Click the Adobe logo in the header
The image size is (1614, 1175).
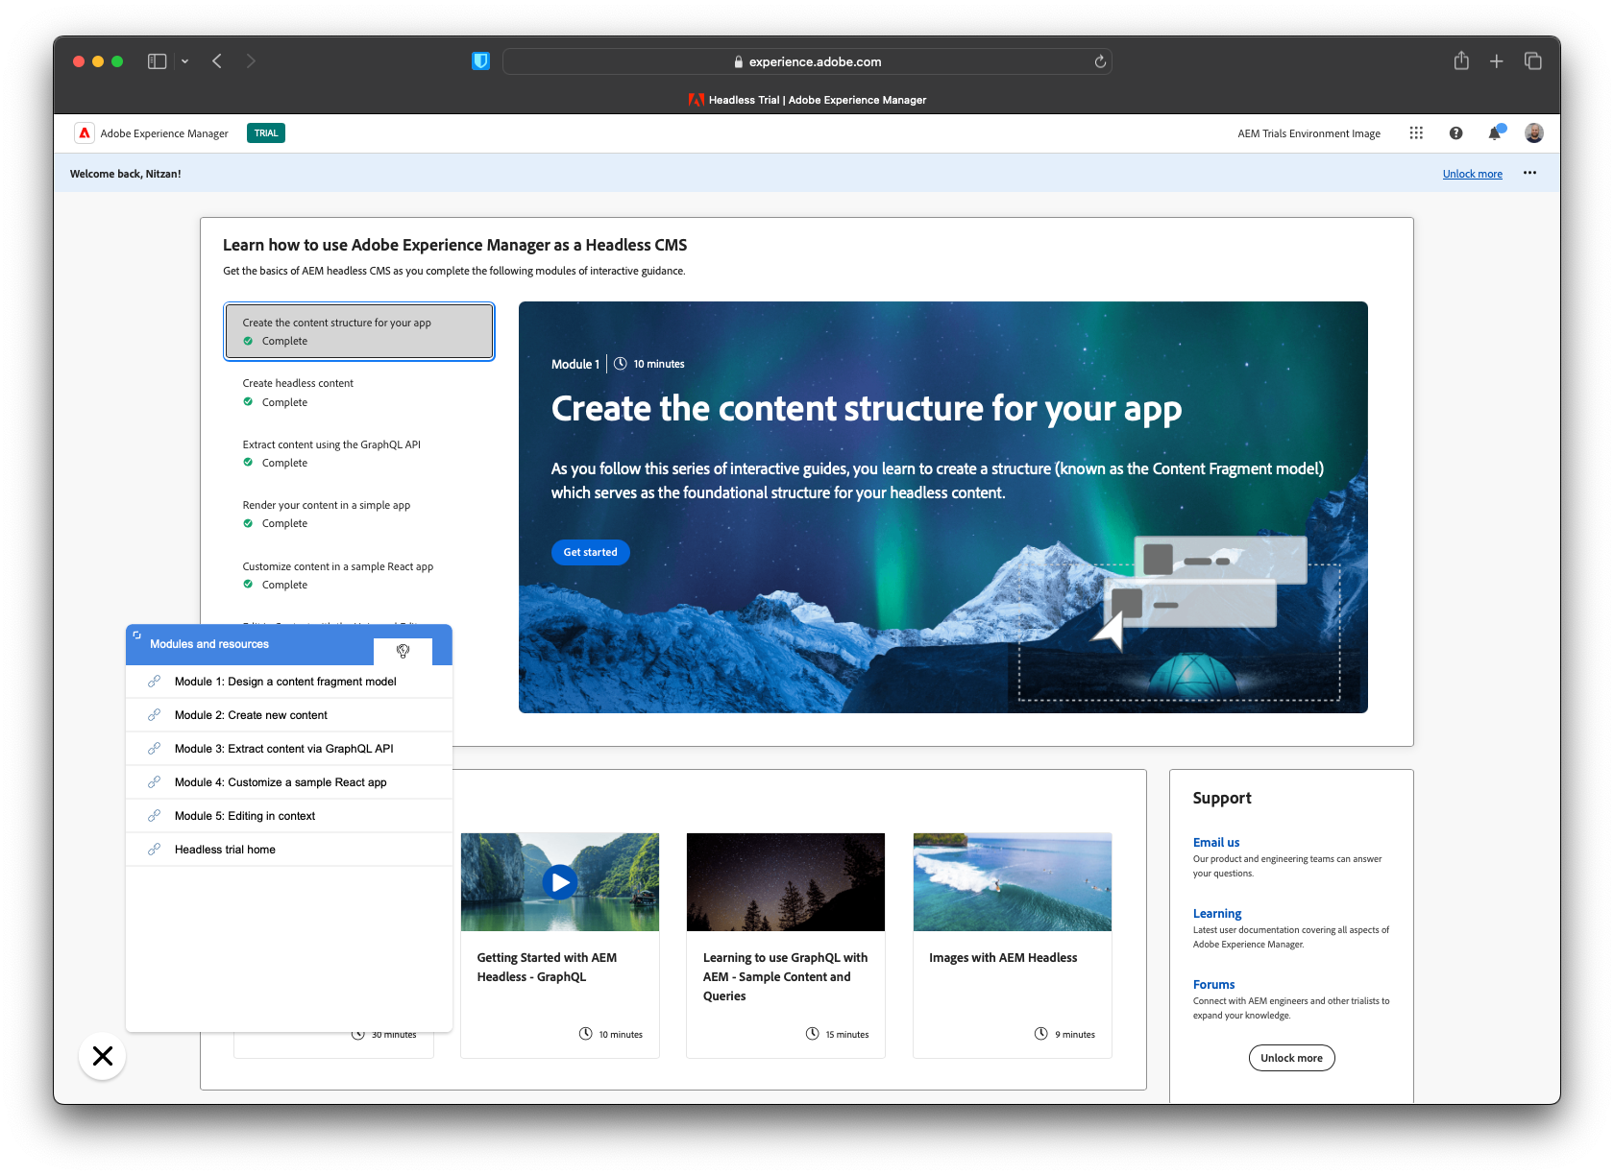click(85, 133)
